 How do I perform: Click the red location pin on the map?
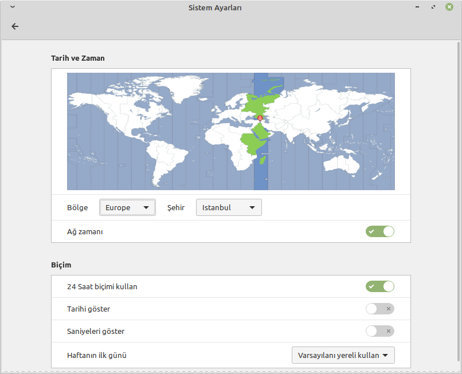[x=260, y=119]
